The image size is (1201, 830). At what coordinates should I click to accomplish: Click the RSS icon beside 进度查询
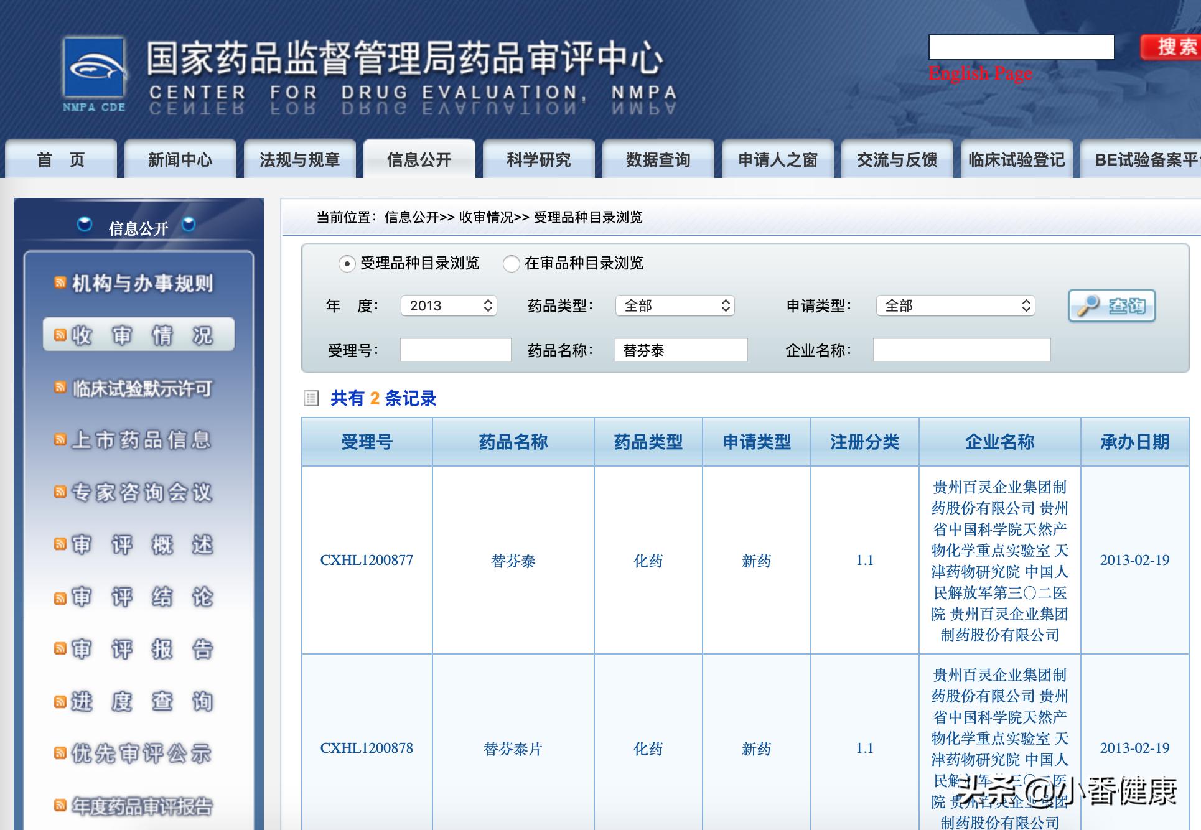pyautogui.click(x=59, y=702)
